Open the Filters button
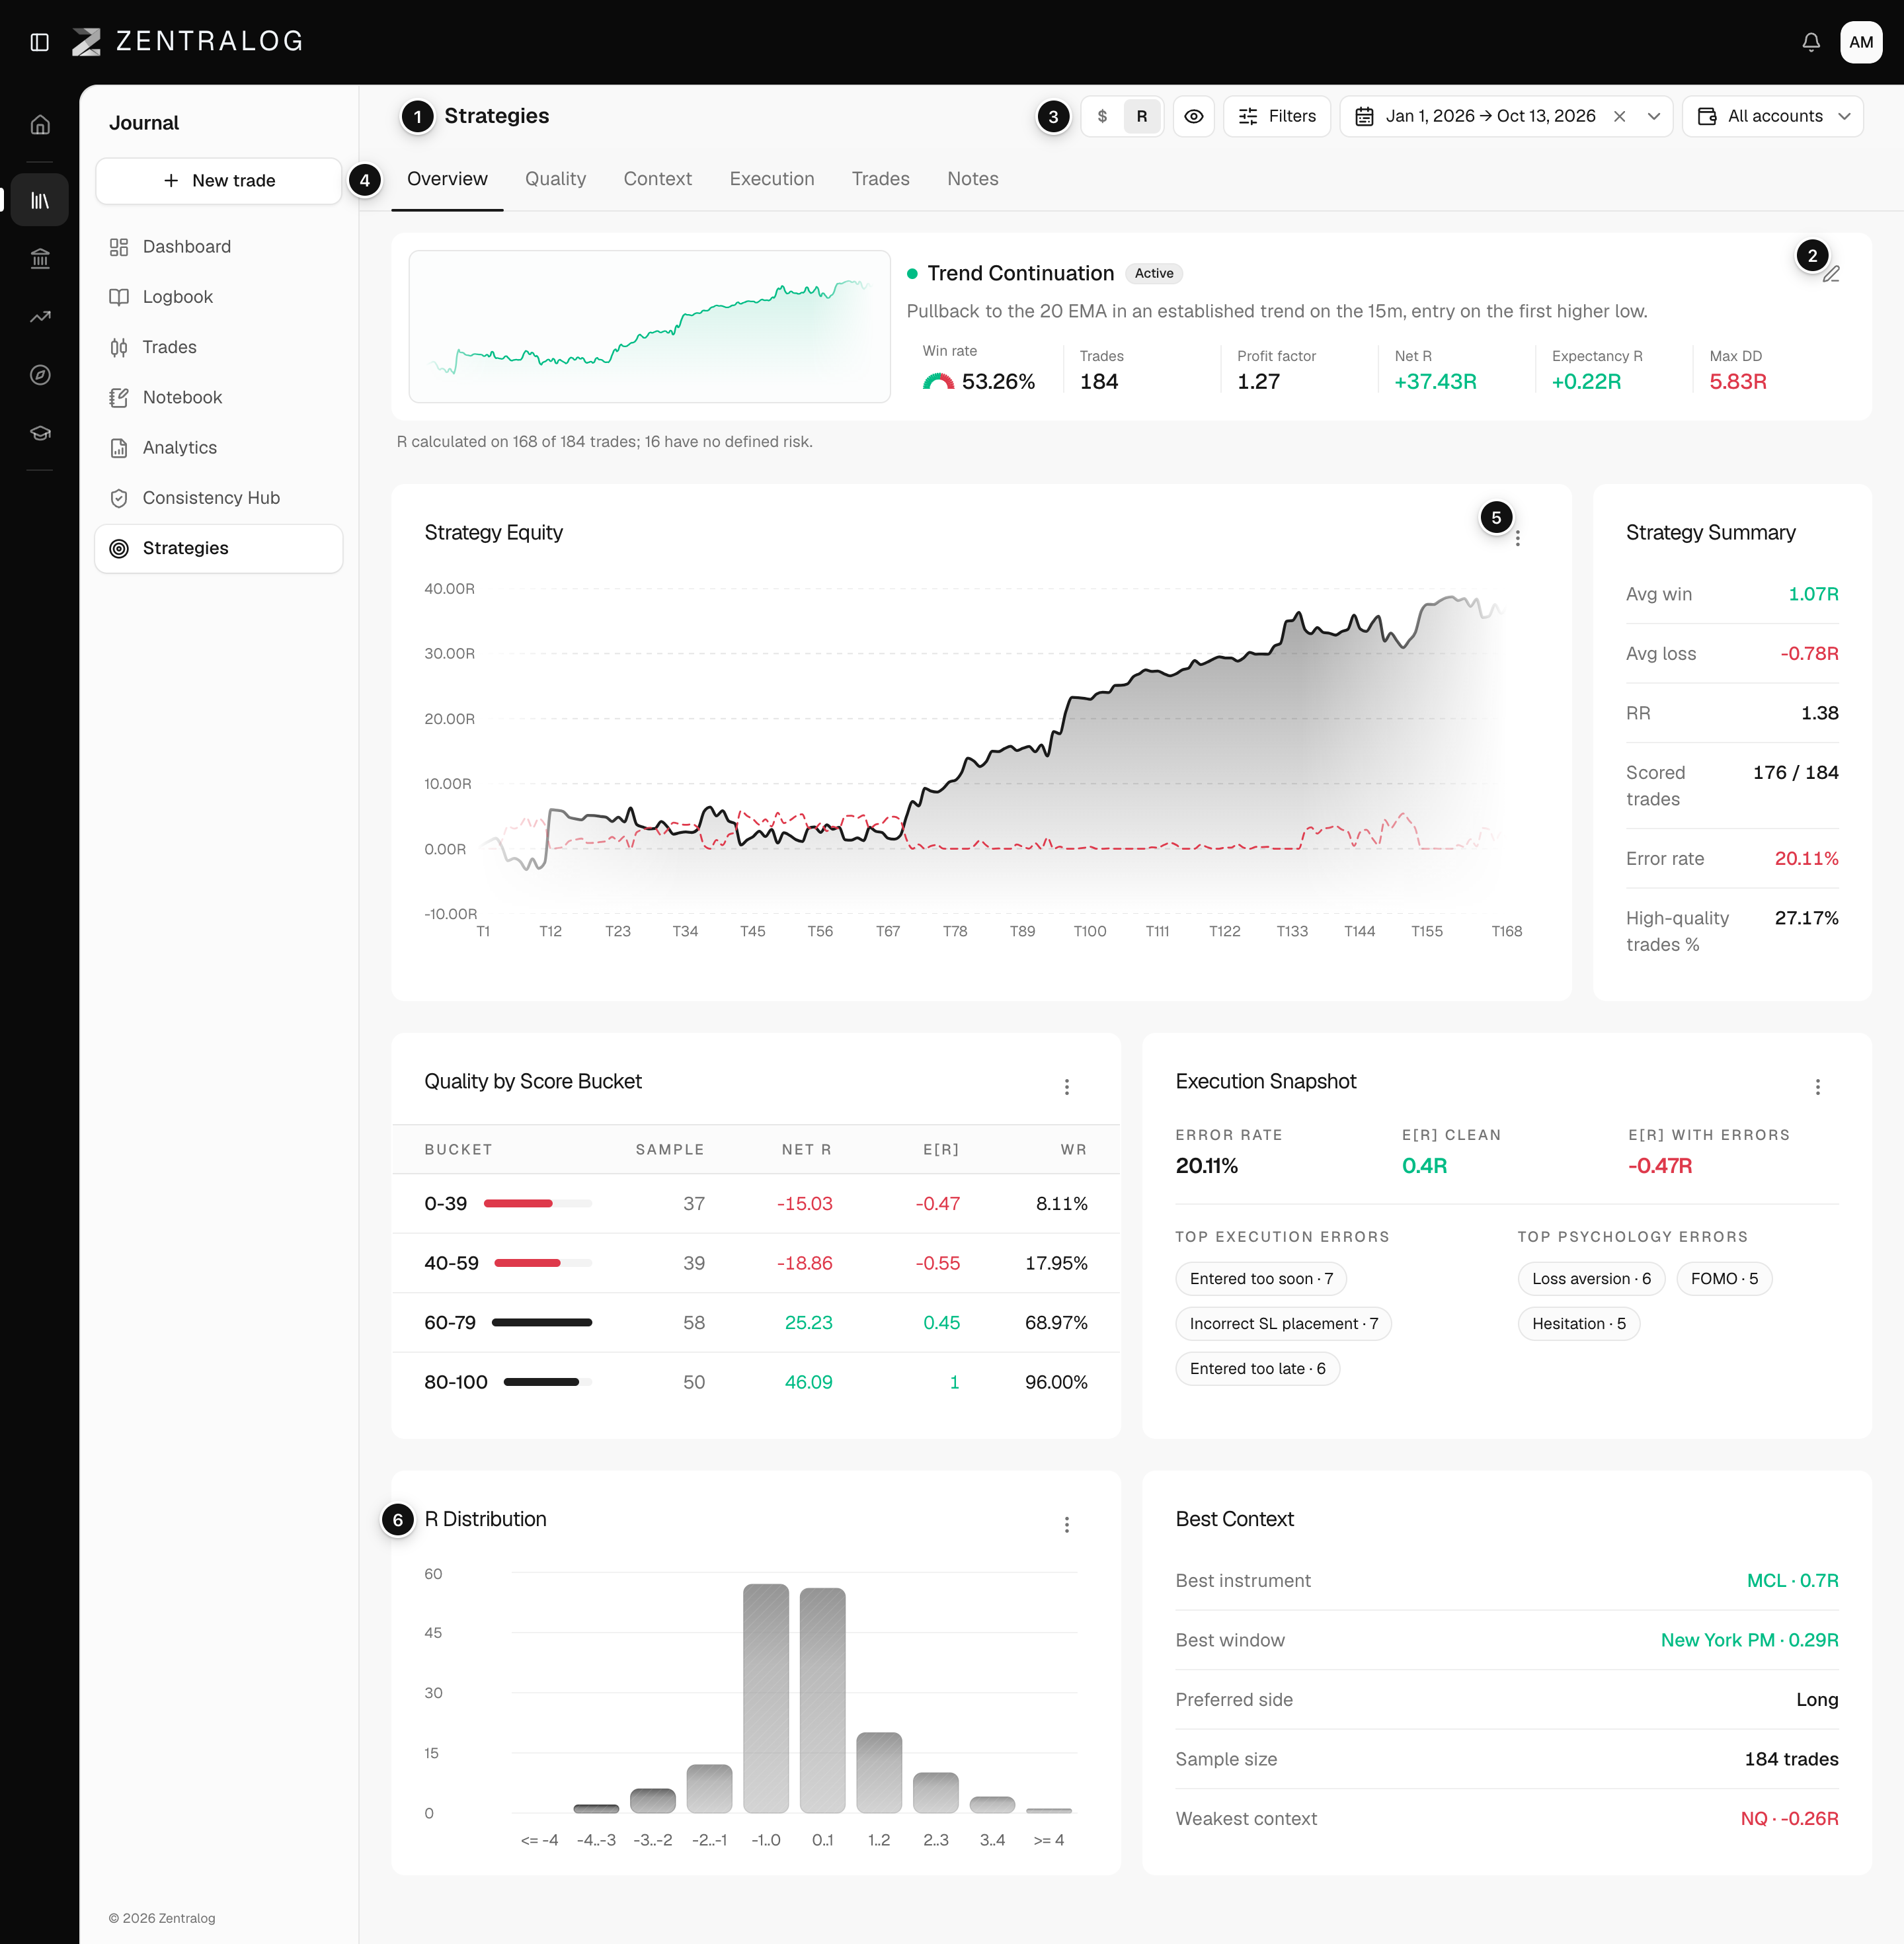 point(1277,117)
